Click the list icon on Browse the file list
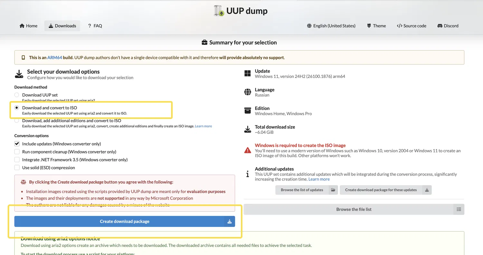This screenshot has height=255, width=483. tap(459, 209)
